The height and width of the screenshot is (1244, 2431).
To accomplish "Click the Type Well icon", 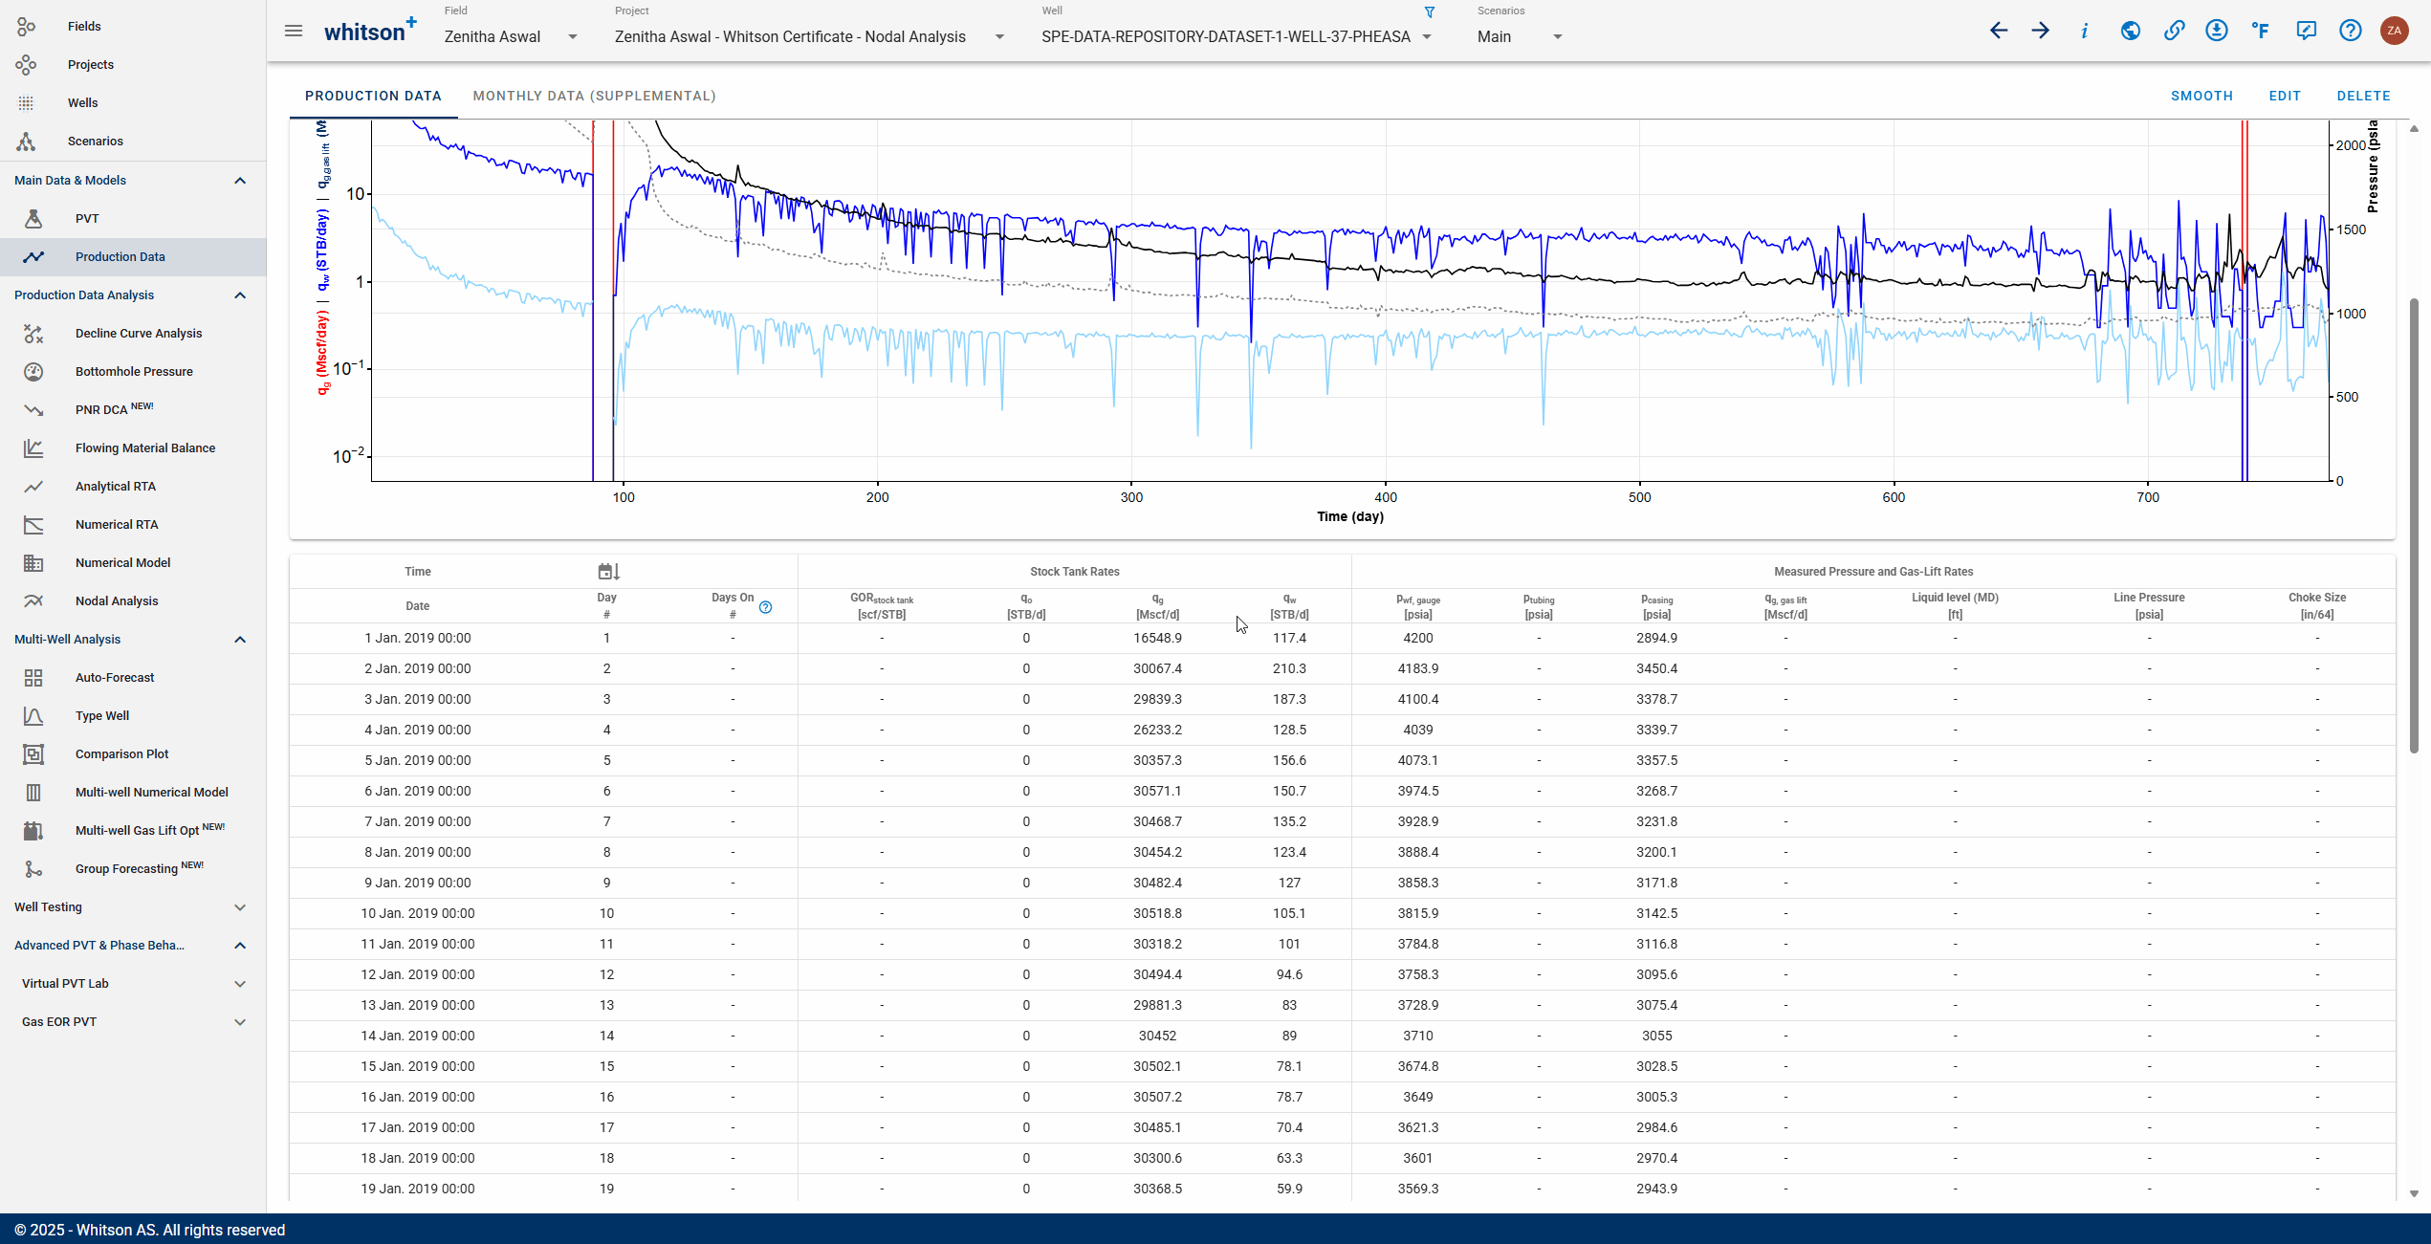I will click(x=33, y=715).
